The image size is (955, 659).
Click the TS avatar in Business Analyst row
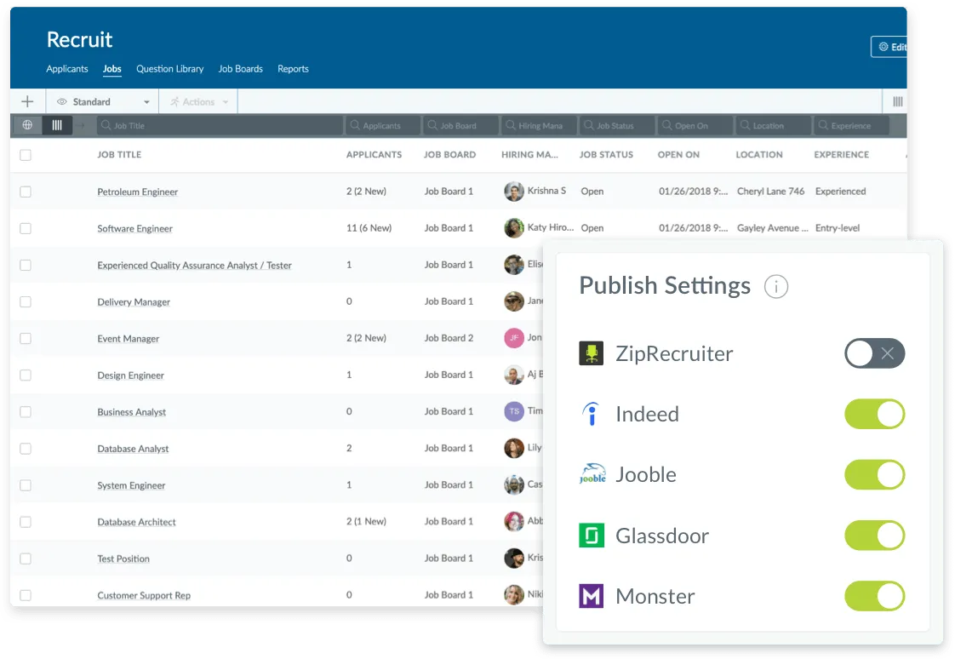pyautogui.click(x=514, y=411)
